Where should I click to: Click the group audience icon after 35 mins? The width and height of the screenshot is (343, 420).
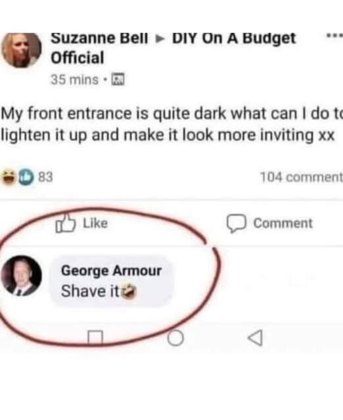point(118,79)
